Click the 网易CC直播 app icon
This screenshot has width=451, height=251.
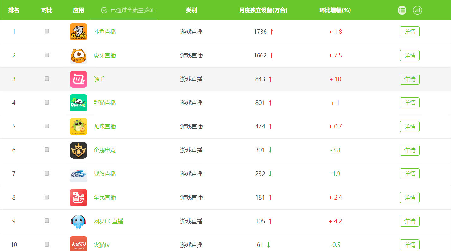tap(78, 221)
